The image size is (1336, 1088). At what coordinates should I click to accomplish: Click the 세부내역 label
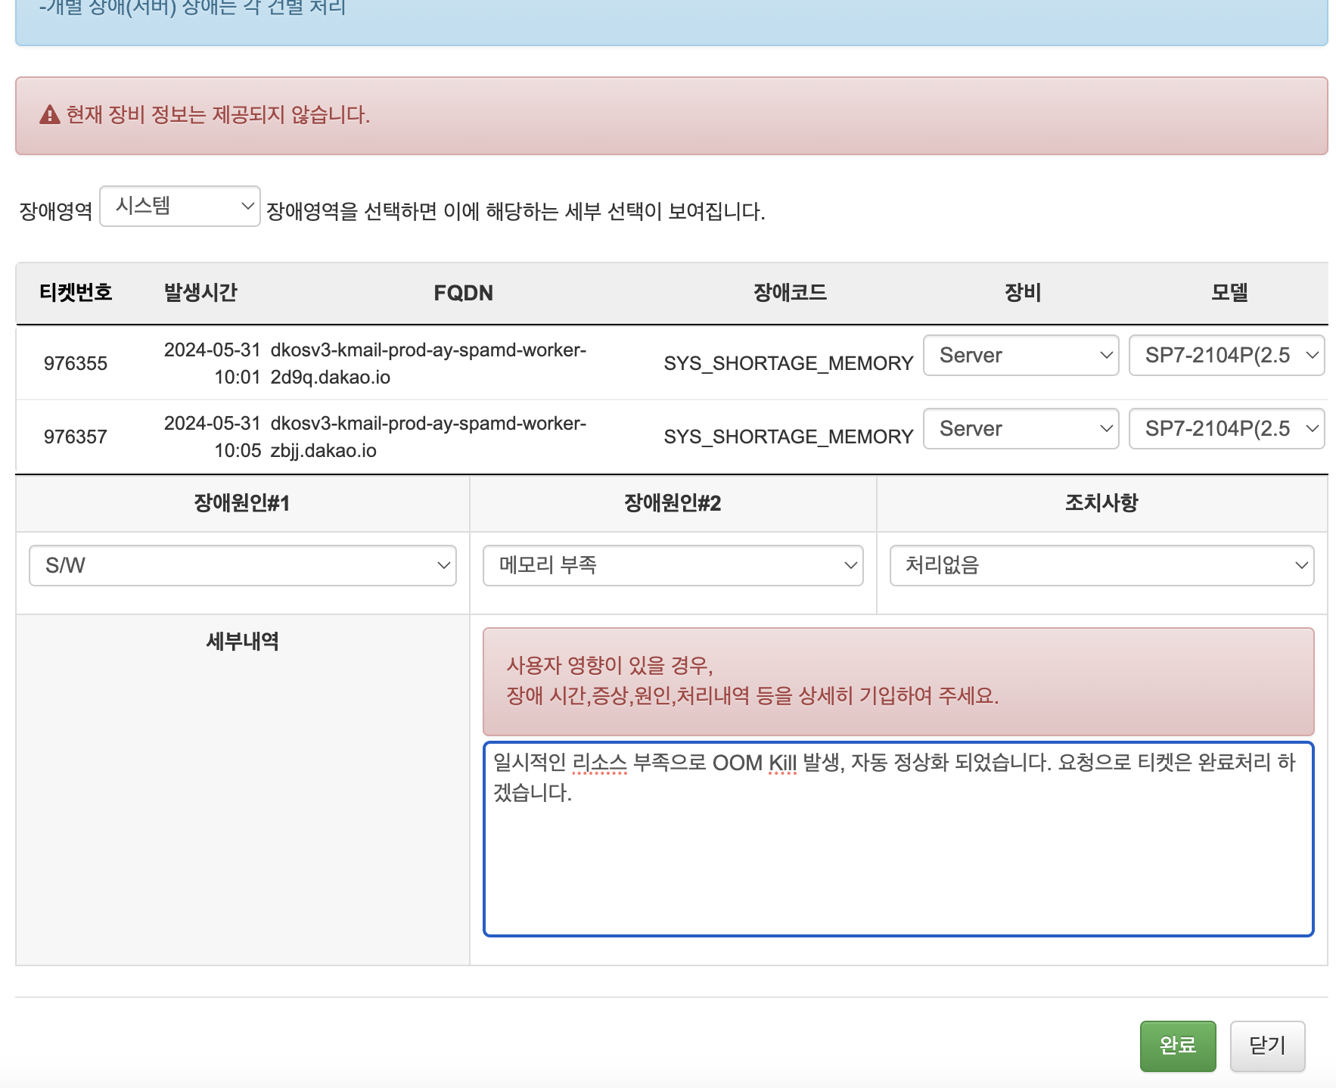(243, 642)
